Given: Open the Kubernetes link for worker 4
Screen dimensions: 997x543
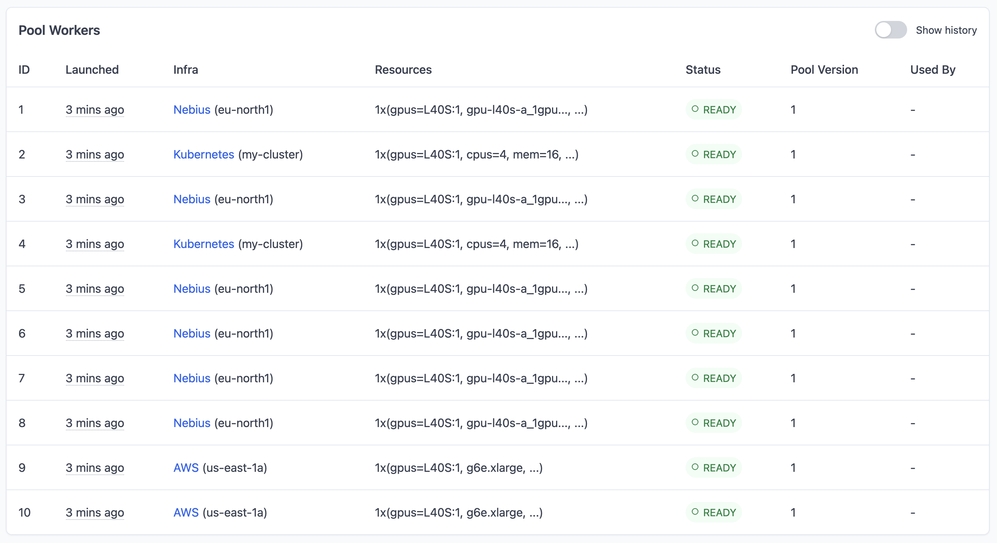Looking at the screenshot, I should (x=204, y=244).
